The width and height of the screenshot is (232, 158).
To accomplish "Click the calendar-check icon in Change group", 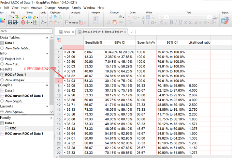I will (115, 22).
